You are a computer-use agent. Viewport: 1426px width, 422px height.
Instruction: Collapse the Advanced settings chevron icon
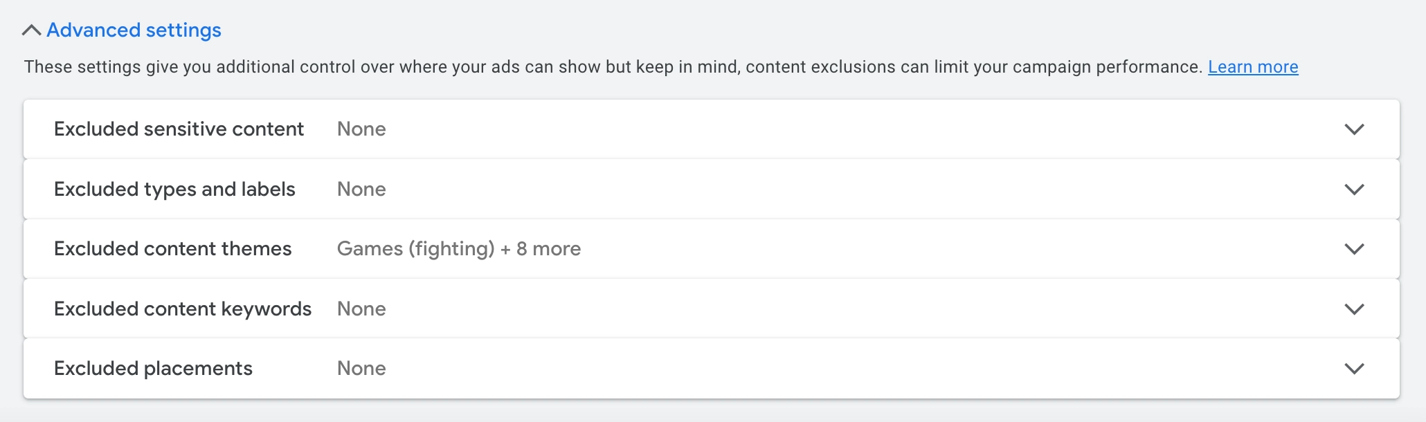click(x=31, y=30)
